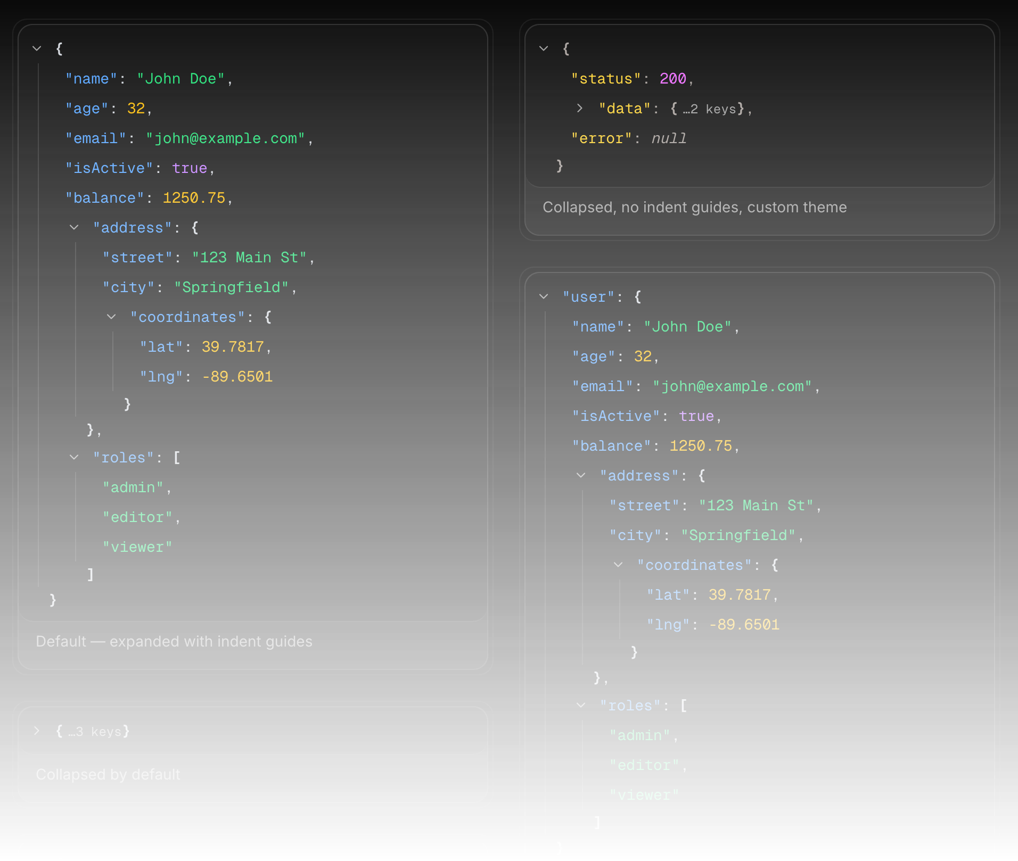This screenshot has height=861, width=1018.
Task: Click "john@example.com" in the left viewer
Action: pos(226,138)
